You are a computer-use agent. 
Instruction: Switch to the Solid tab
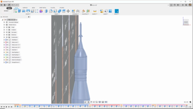click(x=16, y=8)
